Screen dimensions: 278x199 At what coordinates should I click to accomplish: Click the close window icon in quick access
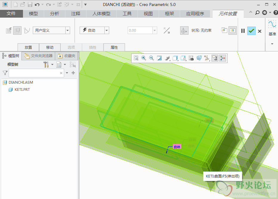[78, 4]
